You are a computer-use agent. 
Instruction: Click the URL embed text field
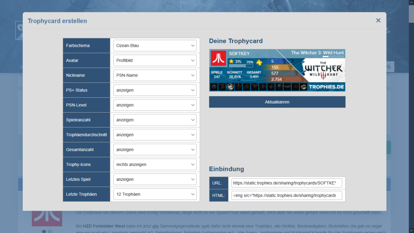tap(286, 183)
